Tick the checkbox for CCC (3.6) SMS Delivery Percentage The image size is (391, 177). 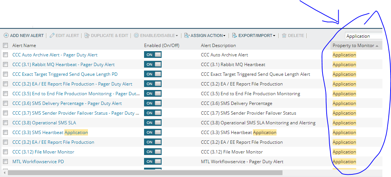pos(5,103)
